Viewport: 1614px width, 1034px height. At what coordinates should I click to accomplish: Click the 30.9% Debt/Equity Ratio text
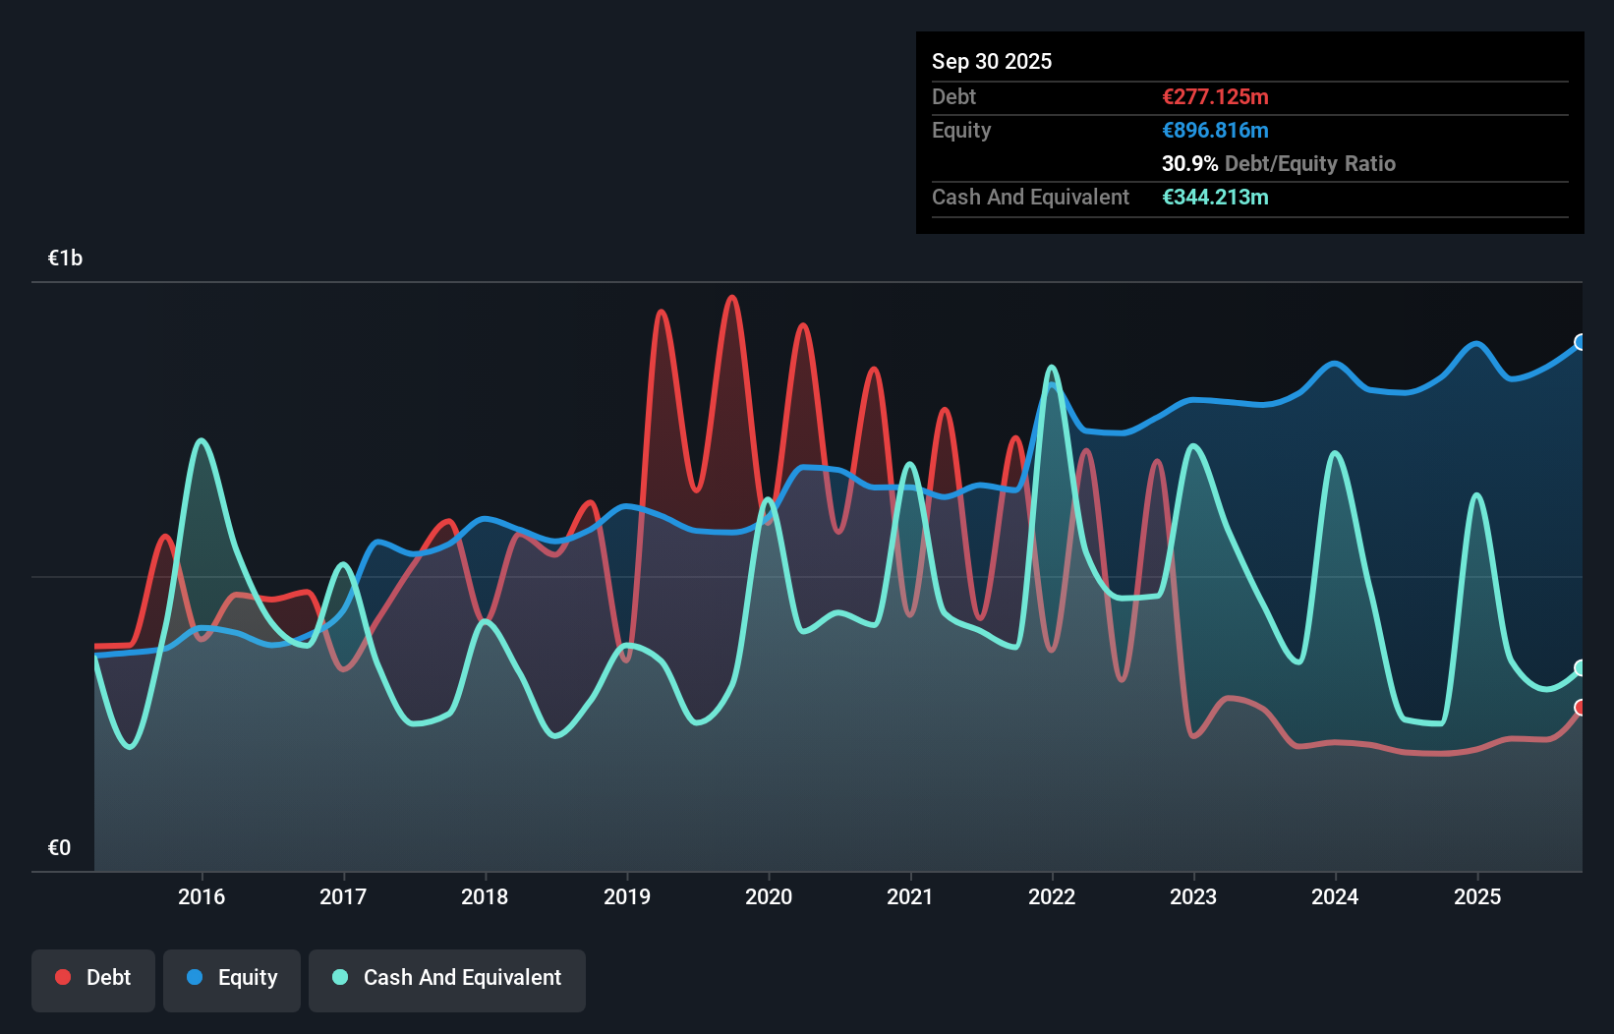1279,163
